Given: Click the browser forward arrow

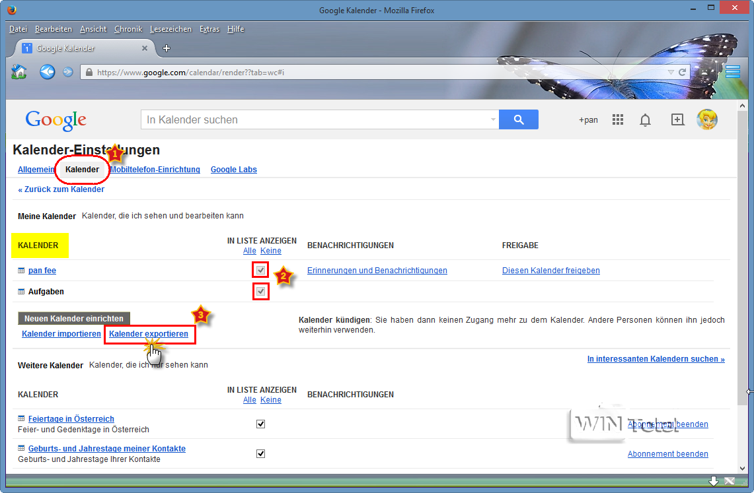Looking at the screenshot, I should 68,72.
